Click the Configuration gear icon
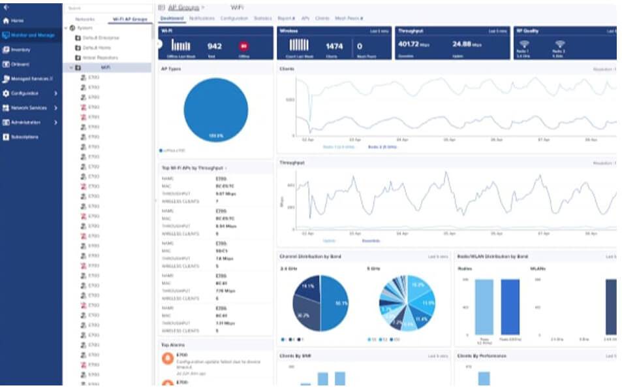 point(6,93)
